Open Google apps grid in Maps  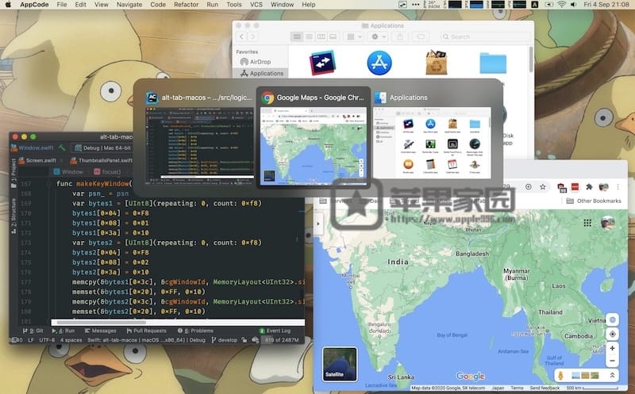click(587, 223)
